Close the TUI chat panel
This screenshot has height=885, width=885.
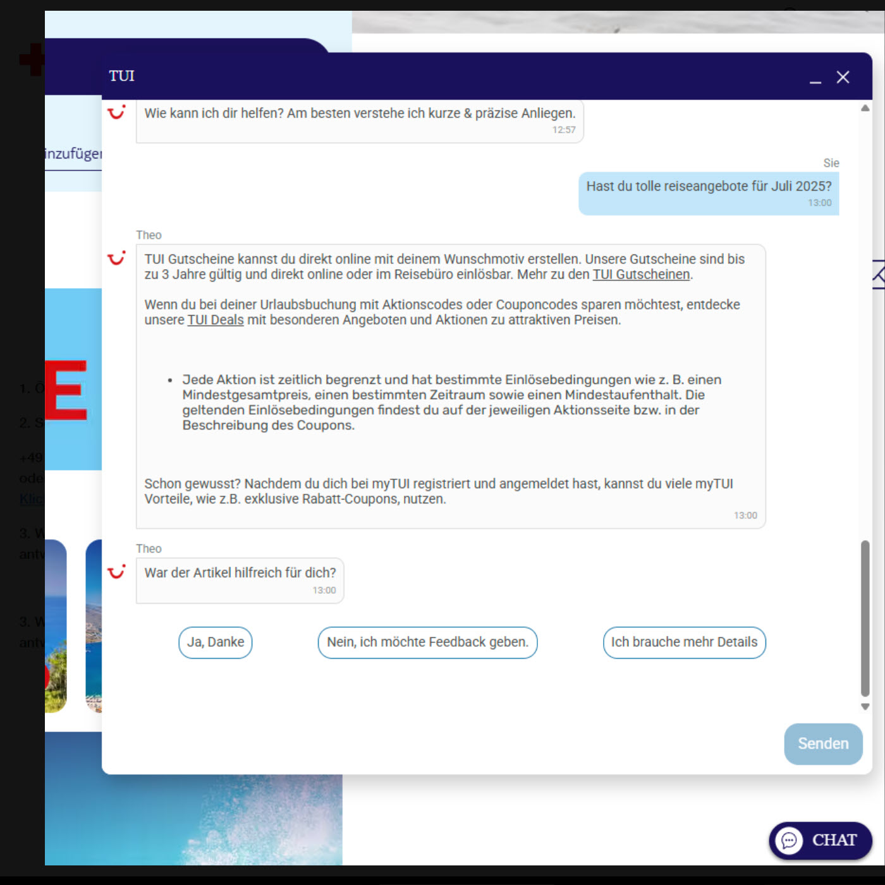[843, 77]
